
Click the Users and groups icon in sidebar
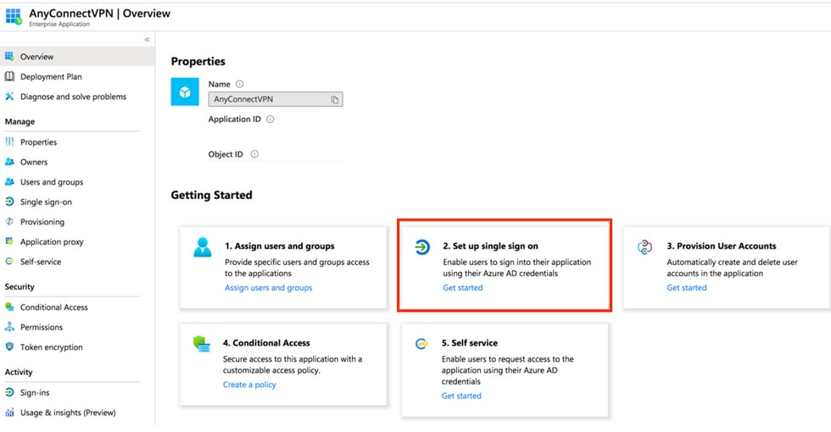point(9,181)
